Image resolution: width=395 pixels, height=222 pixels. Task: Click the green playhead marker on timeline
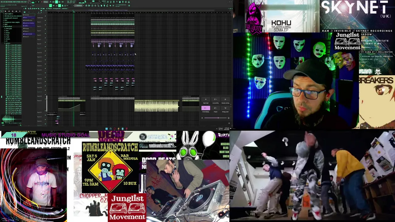(74, 12)
